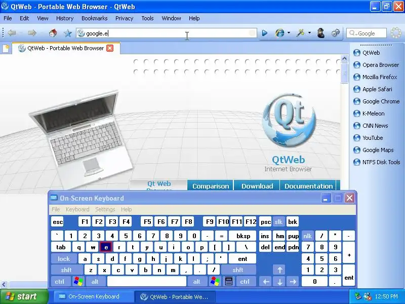Expand dropdown arrow beside Internet Explorer icon
Screen dimensions: 405x304
pyautogui.click(x=289, y=33)
